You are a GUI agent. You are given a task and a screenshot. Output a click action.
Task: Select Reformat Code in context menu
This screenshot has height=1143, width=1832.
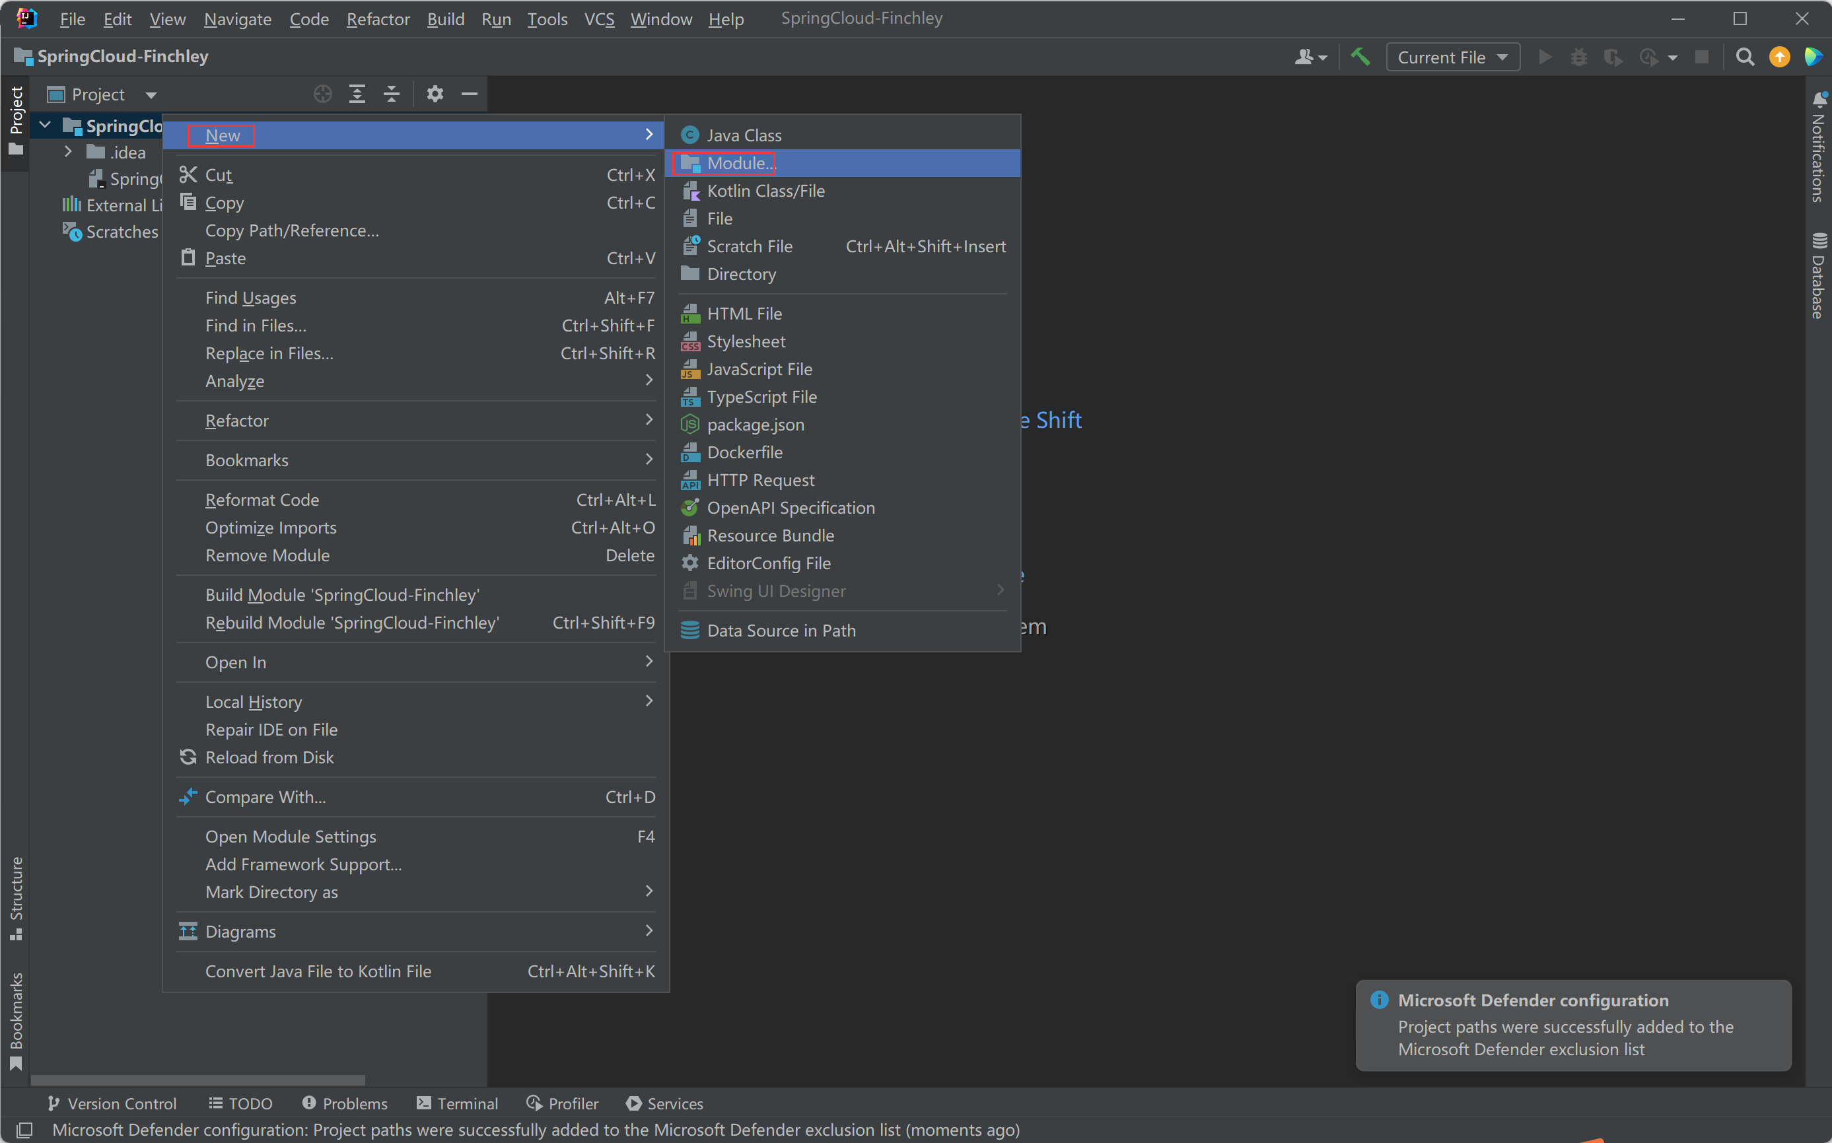click(x=416, y=501)
